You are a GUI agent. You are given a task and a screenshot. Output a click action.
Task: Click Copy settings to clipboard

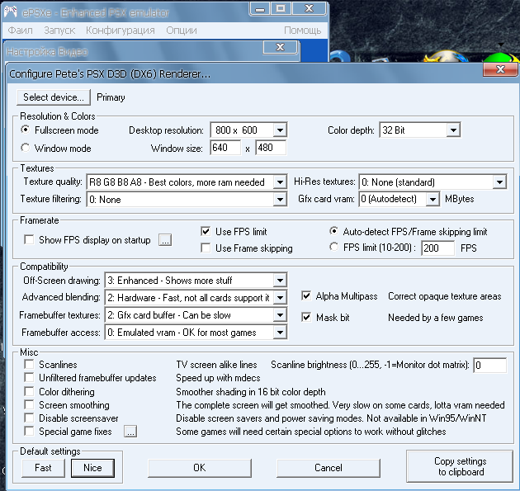click(460, 466)
